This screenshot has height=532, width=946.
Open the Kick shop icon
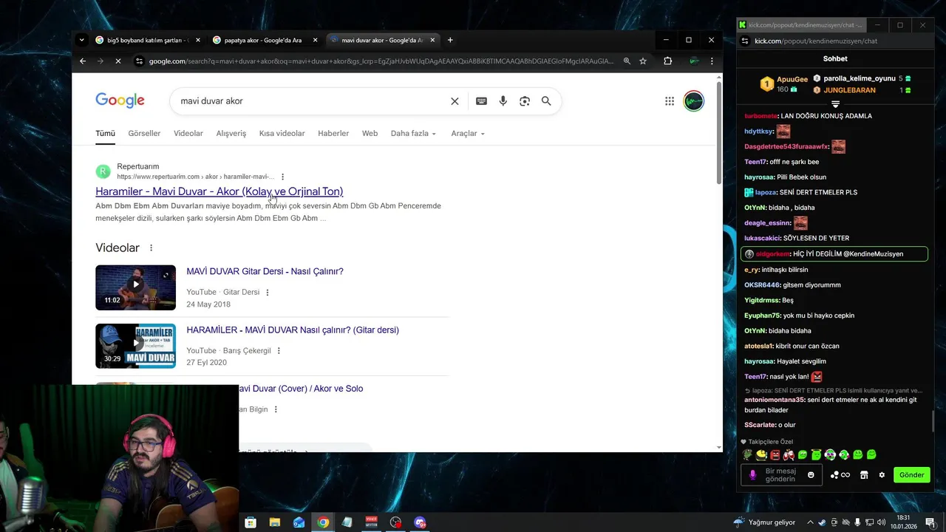point(864,475)
